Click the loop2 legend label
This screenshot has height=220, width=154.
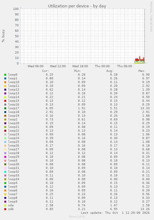coord(13,119)
